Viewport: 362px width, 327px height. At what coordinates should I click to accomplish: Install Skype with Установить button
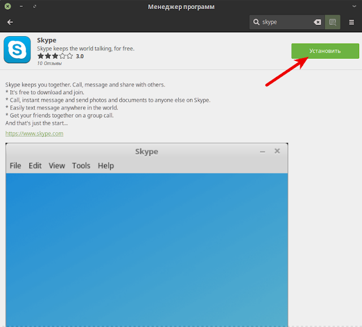pos(325,51)
